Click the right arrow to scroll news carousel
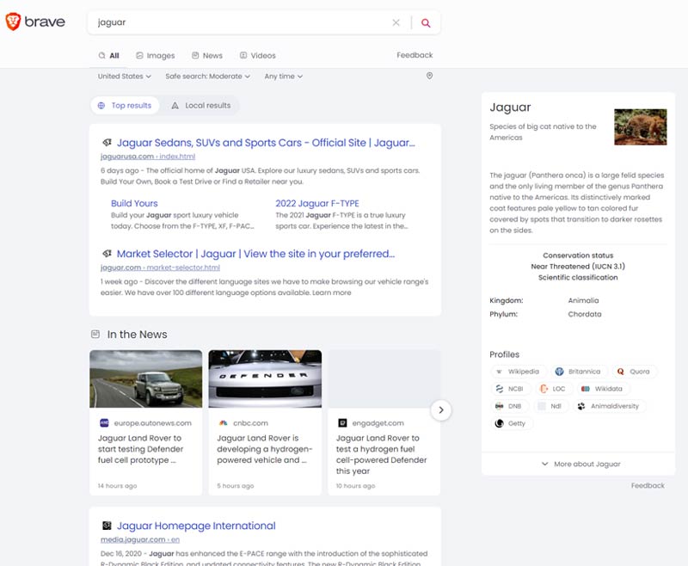 tap(441, 411)
